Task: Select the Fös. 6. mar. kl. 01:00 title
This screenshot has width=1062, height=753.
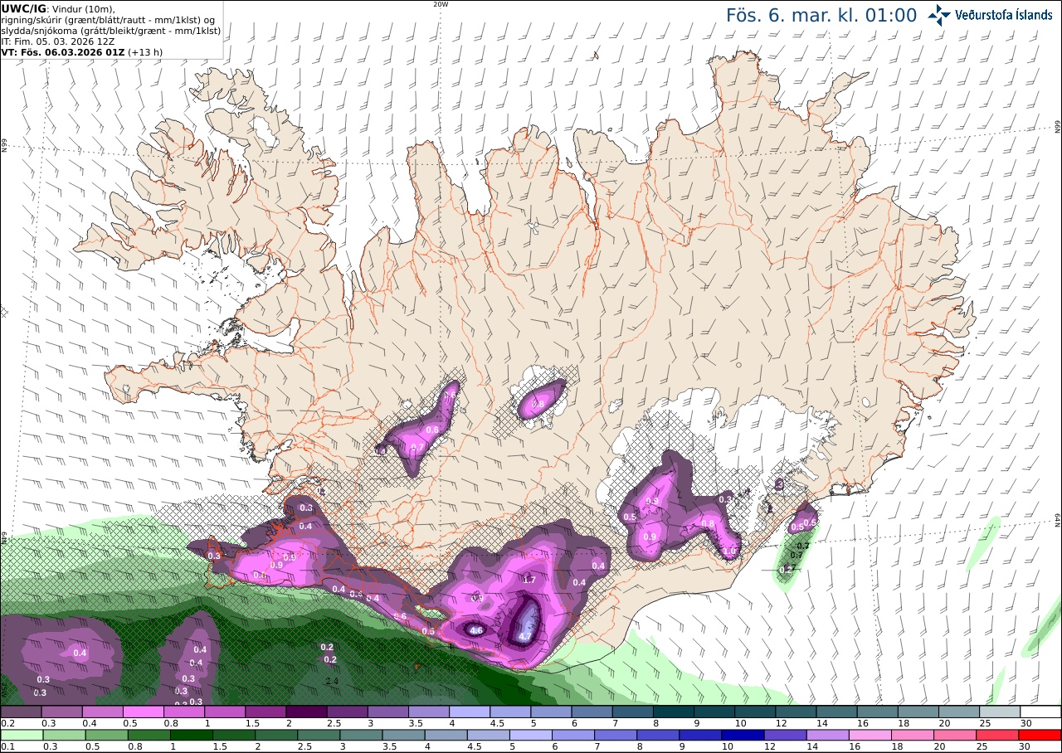Action: [821, 15]
